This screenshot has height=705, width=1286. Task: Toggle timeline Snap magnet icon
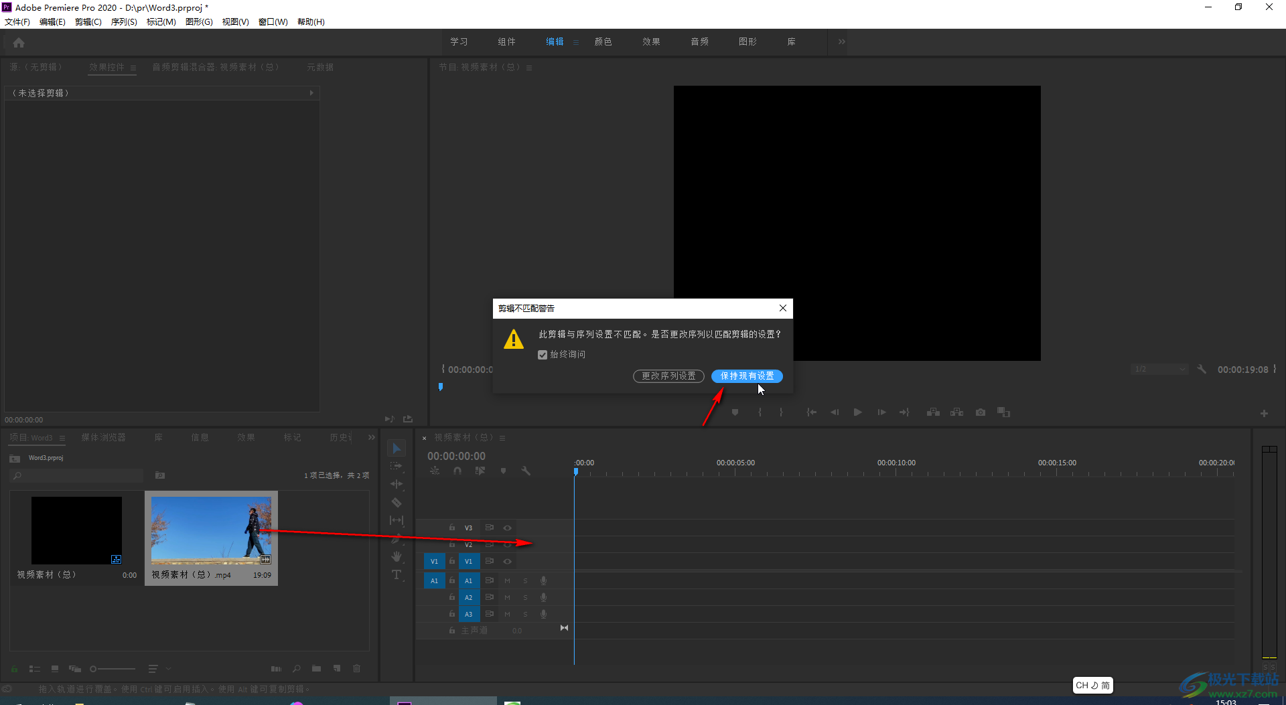(457, 471)
